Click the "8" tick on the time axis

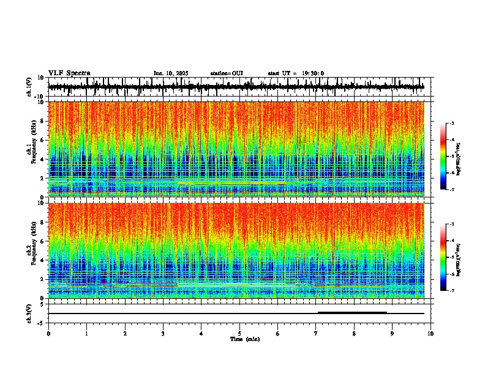coord(354,334)
